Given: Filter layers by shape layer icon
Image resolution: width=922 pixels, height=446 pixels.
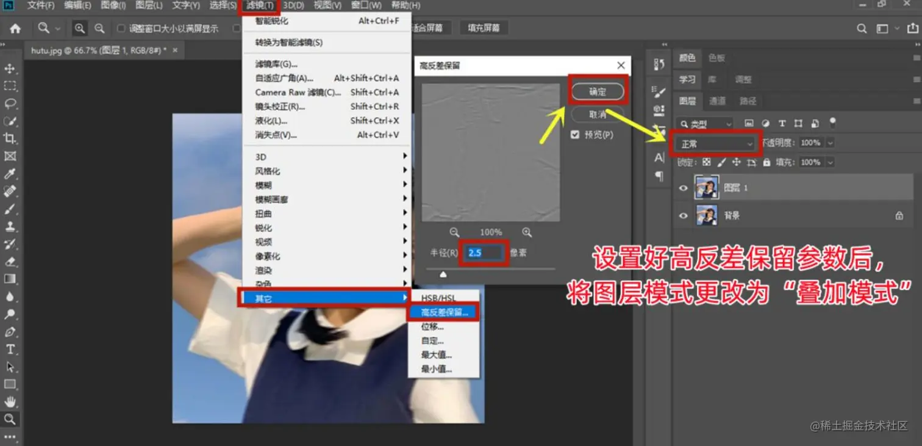Looking at the screenshot, I should (x=798, y=123).
